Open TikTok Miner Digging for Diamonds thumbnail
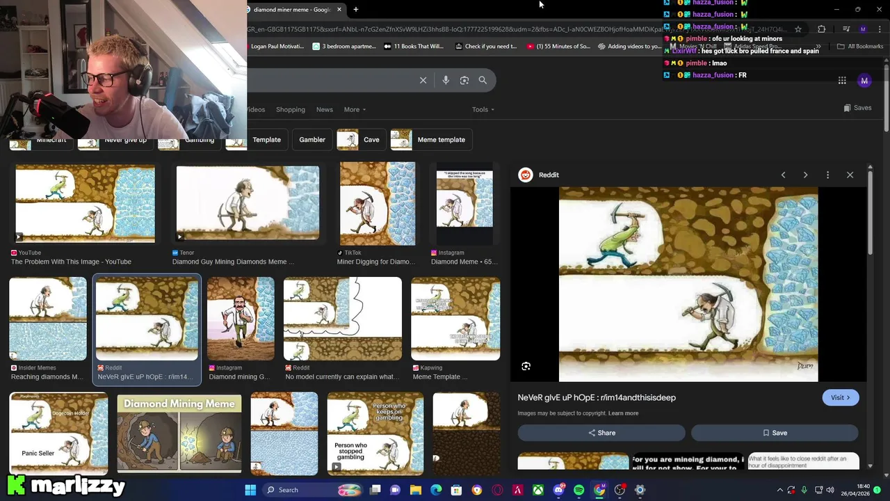Image resolution: width=890 pixels, height=501 pixels. (378, 204)
